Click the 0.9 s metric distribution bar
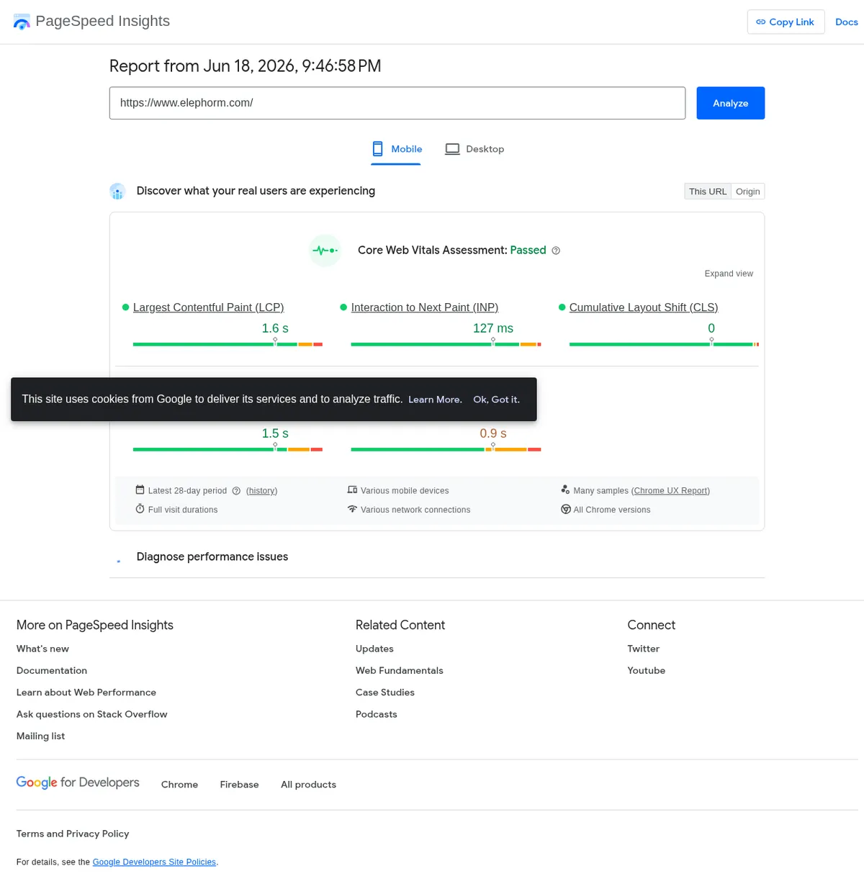The width and height of the screenshot is (864, 884). [x=446, y=449]
